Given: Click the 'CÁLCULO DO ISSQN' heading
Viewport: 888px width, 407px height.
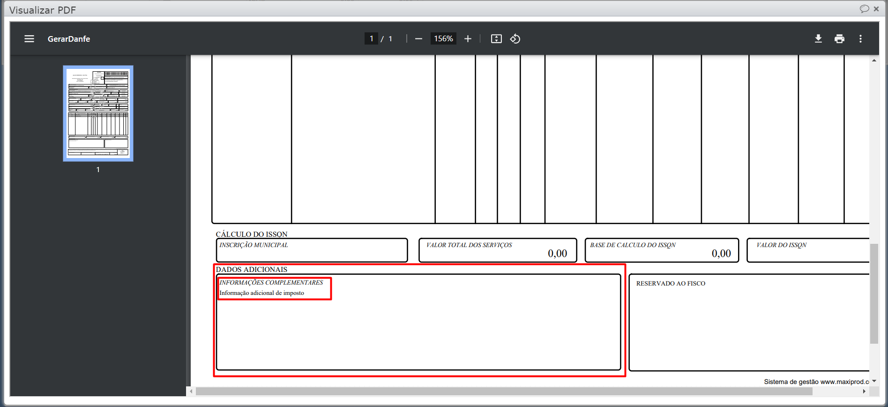Looking at the screenshot, I should coord(252,234).
